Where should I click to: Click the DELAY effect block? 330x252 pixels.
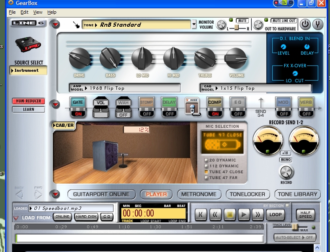(x=169, y=107)
